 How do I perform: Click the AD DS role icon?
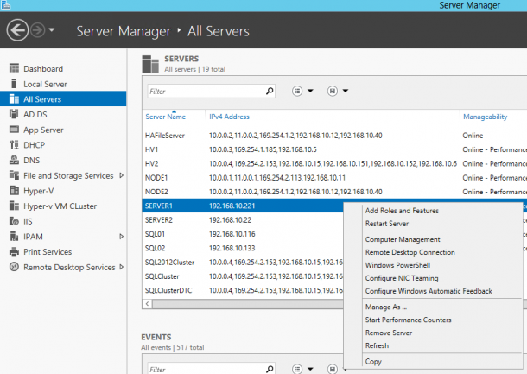[14, 114]
